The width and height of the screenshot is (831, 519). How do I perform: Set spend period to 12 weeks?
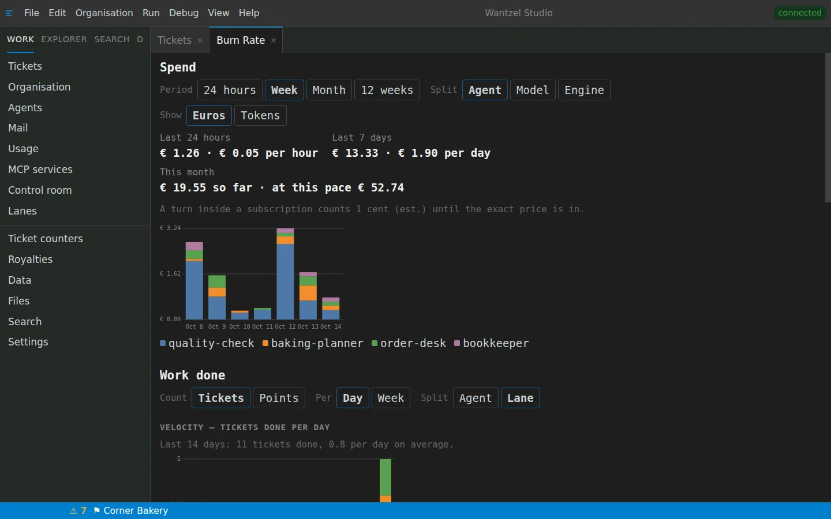387,90
